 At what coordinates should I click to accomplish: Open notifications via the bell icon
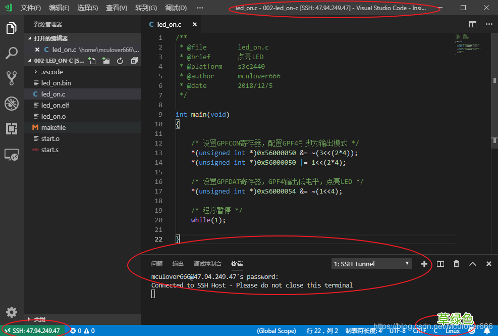click(x=487, y=331)
